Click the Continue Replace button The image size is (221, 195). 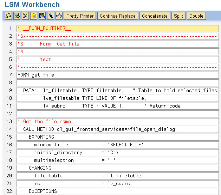click(x=118, y=16)
